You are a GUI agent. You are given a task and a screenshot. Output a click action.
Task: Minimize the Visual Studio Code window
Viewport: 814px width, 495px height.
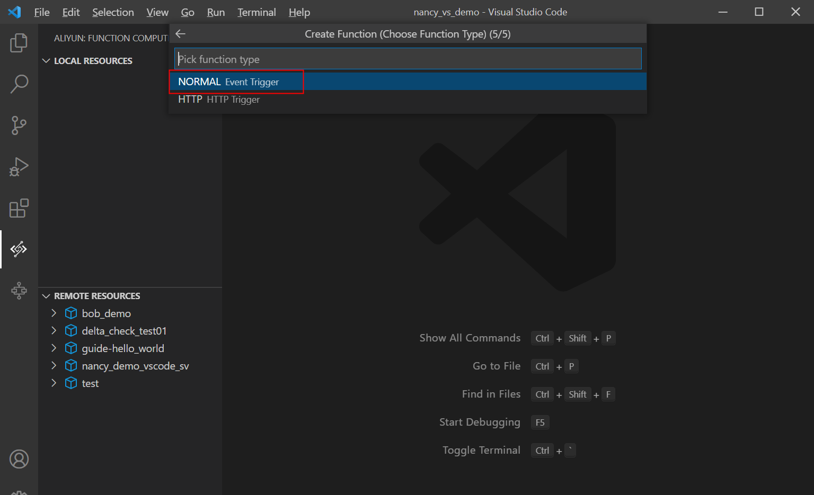pos(723,12)
